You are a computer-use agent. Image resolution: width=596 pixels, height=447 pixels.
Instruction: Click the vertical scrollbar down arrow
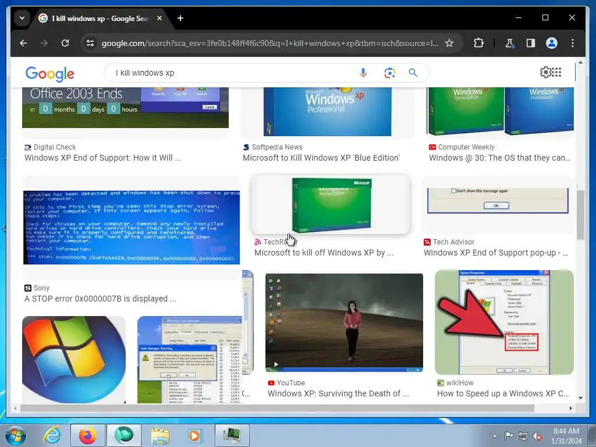click(x=580, y=398)
